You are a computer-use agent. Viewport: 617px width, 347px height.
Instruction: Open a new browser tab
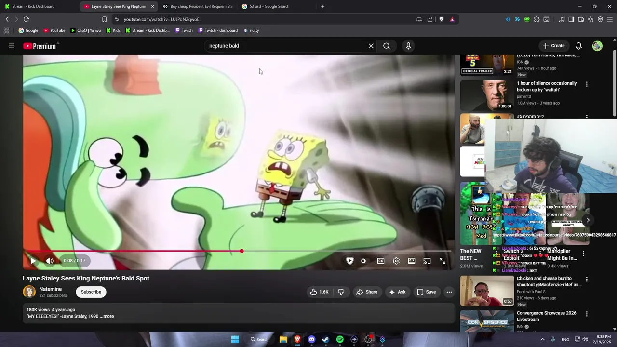322,6
